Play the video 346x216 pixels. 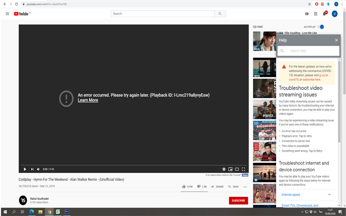coord(25,169)
